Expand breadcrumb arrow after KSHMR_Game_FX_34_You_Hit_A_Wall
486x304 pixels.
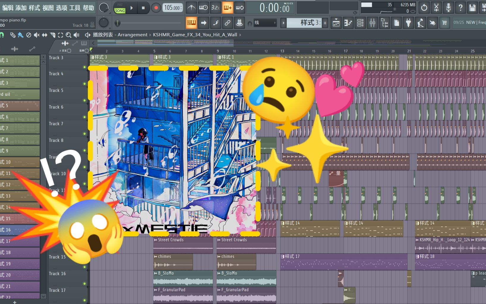tap(240, 35)
